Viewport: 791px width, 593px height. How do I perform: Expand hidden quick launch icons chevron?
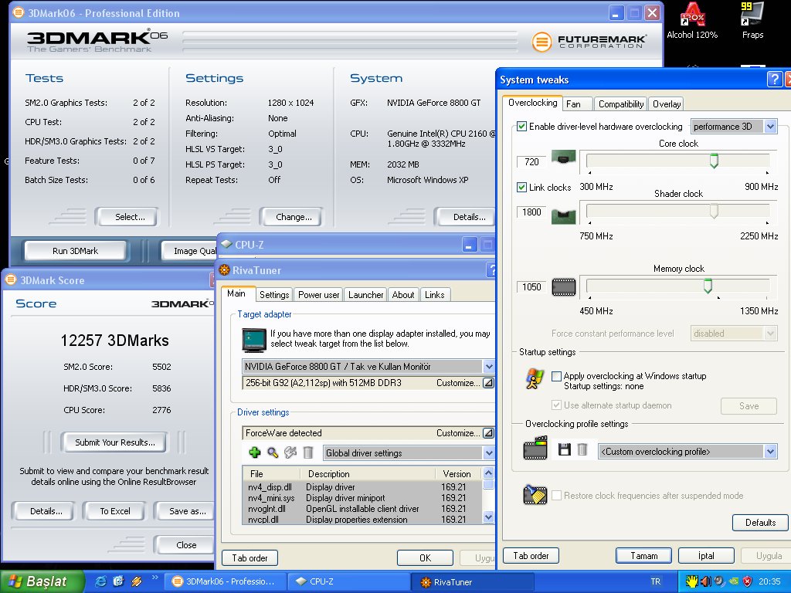click(x=154, y=578)
